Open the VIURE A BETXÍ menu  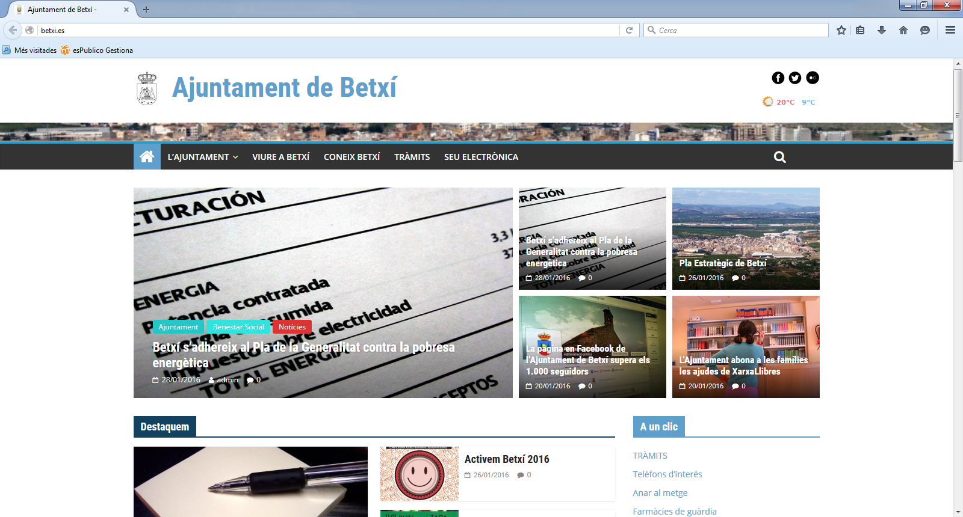click(x=280, y=157)
